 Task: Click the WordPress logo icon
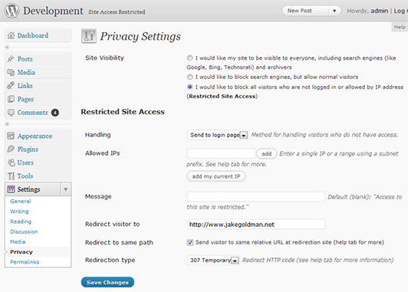[12, 11]
